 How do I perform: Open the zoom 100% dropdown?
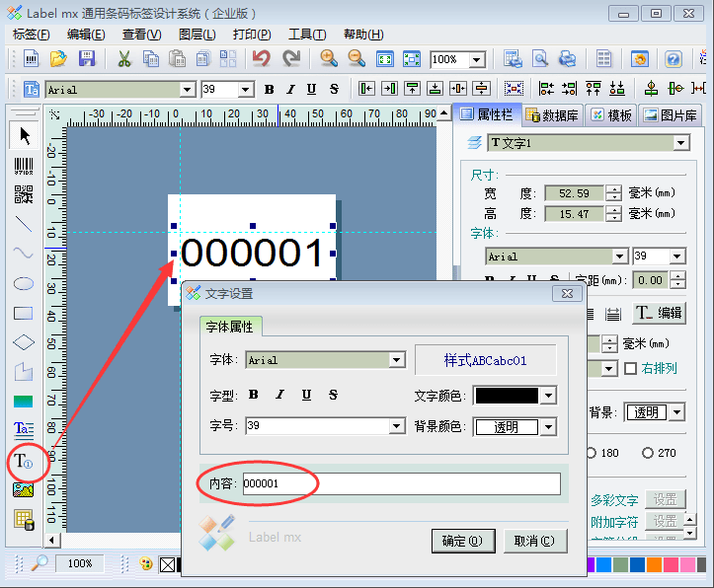coord(477,59)
